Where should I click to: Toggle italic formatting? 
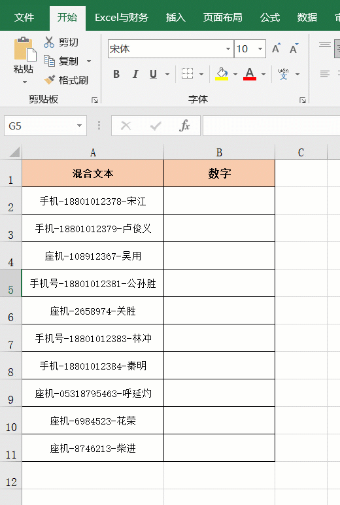(135, 74)
